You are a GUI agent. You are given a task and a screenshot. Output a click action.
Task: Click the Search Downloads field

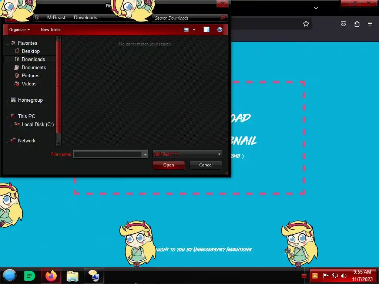[186, 18]
